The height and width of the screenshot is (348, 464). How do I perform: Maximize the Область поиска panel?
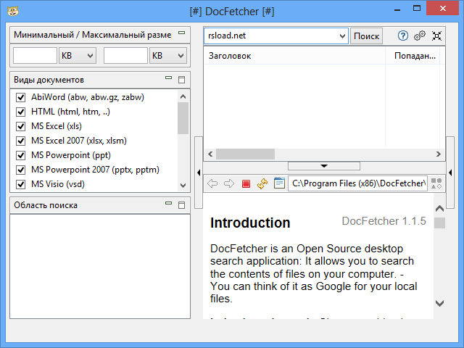tap(182, 204)
